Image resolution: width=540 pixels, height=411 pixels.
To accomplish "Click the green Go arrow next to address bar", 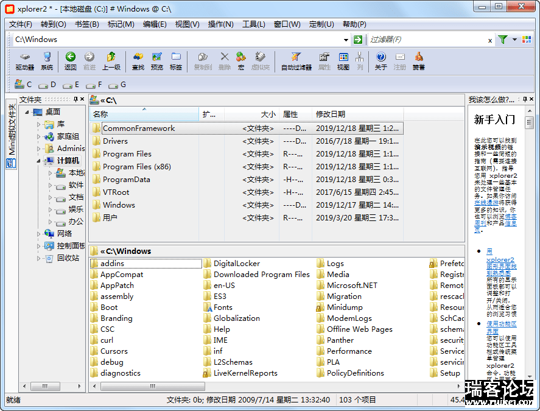I will click(x=358, y=40).
